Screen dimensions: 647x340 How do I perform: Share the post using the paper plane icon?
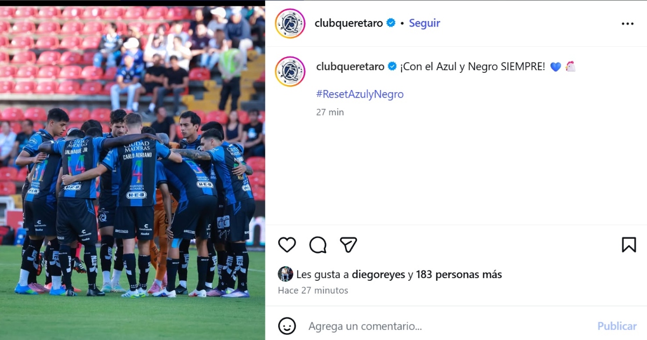(348, 245)
